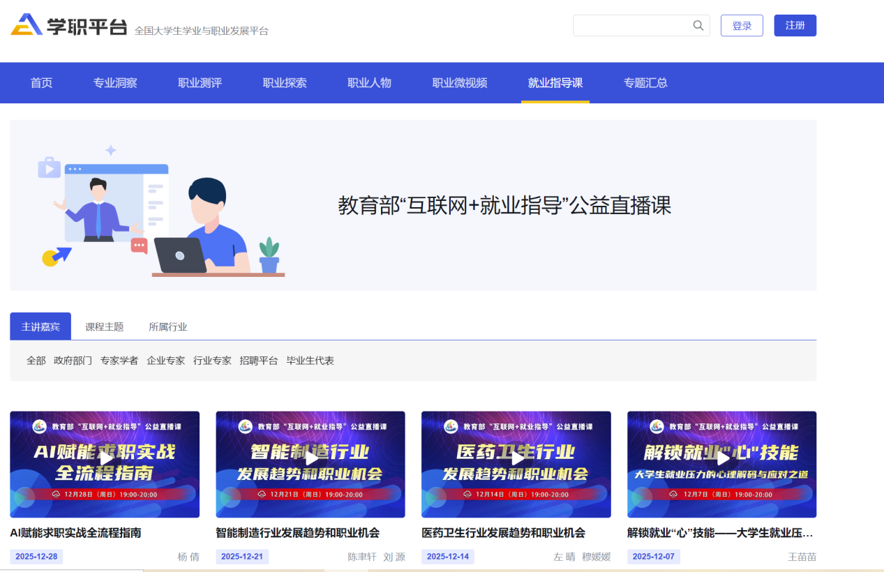Screen dimensions: 884x572
Task: Click the search magnifier icon
Action: [x=698, y=26]
